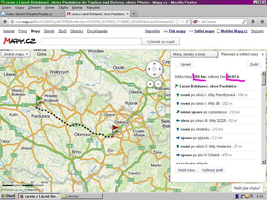Open the Soubor menu

(x=7, y=8)
